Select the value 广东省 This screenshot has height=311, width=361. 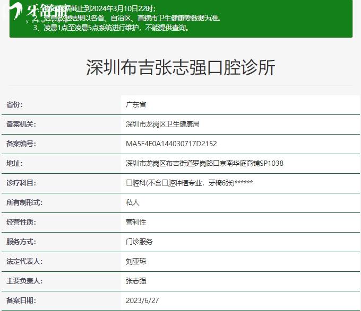coord(136,105)
